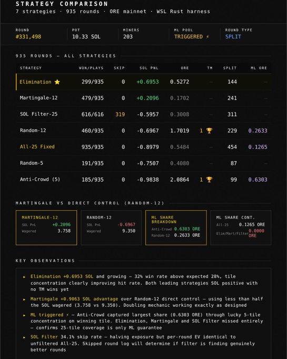Click the gold star next to Elimination

pyautogui.click(x=57, y=82)
